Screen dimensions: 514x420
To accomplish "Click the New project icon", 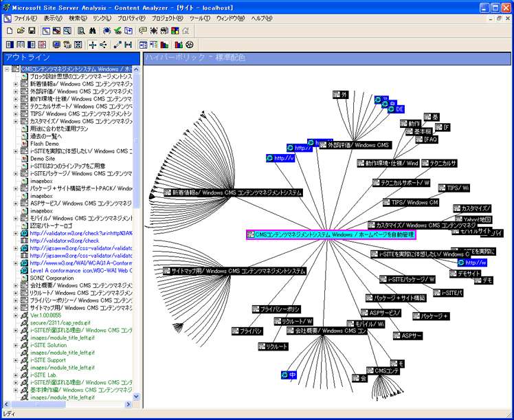I will (10, 31).
